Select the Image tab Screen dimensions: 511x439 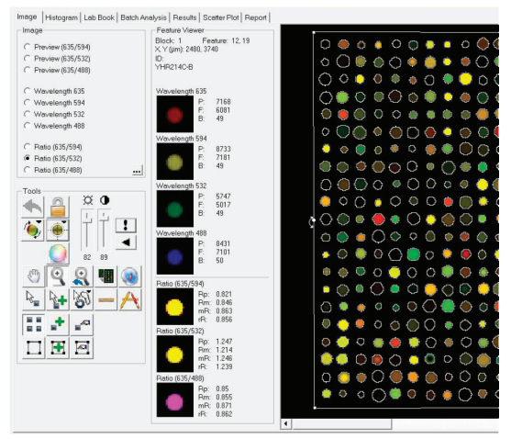tap(27, 17)
